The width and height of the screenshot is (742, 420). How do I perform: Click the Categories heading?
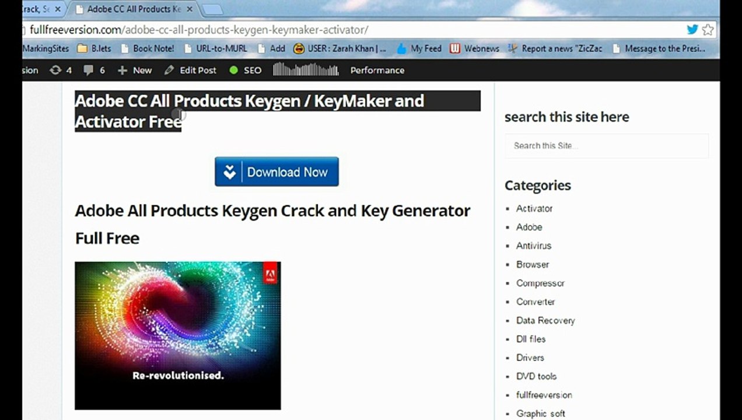pyautogui.click(x=538, y=185)
